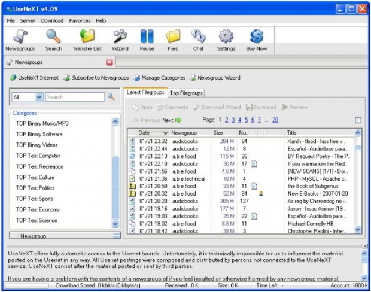Go to page 20

(x=275, y=120)
